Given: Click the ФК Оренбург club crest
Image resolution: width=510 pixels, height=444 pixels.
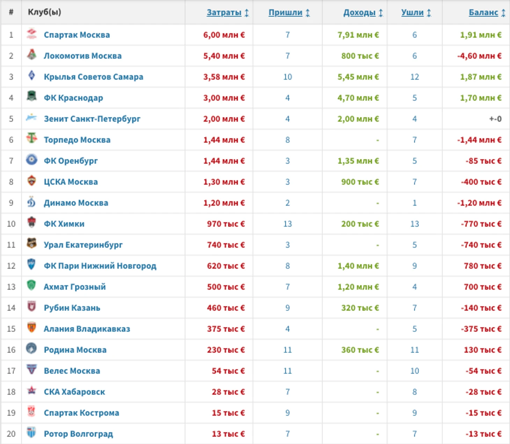Looking at the screenshot, I should [31, 159].
